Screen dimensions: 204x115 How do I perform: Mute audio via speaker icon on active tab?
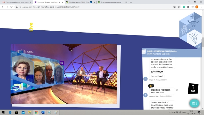point(60,2)
